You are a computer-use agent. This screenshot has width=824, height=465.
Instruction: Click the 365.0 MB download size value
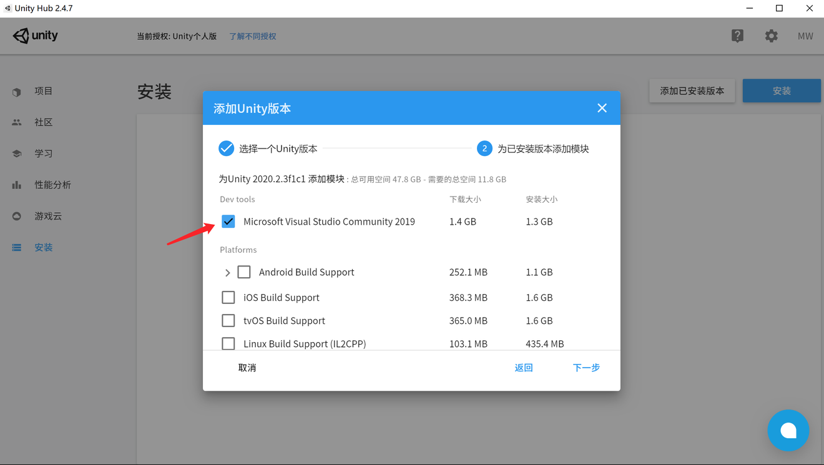click(468, 321)
